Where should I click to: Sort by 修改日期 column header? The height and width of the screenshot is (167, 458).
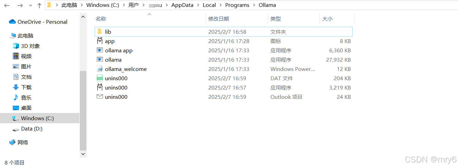click(x=219, y=19)
